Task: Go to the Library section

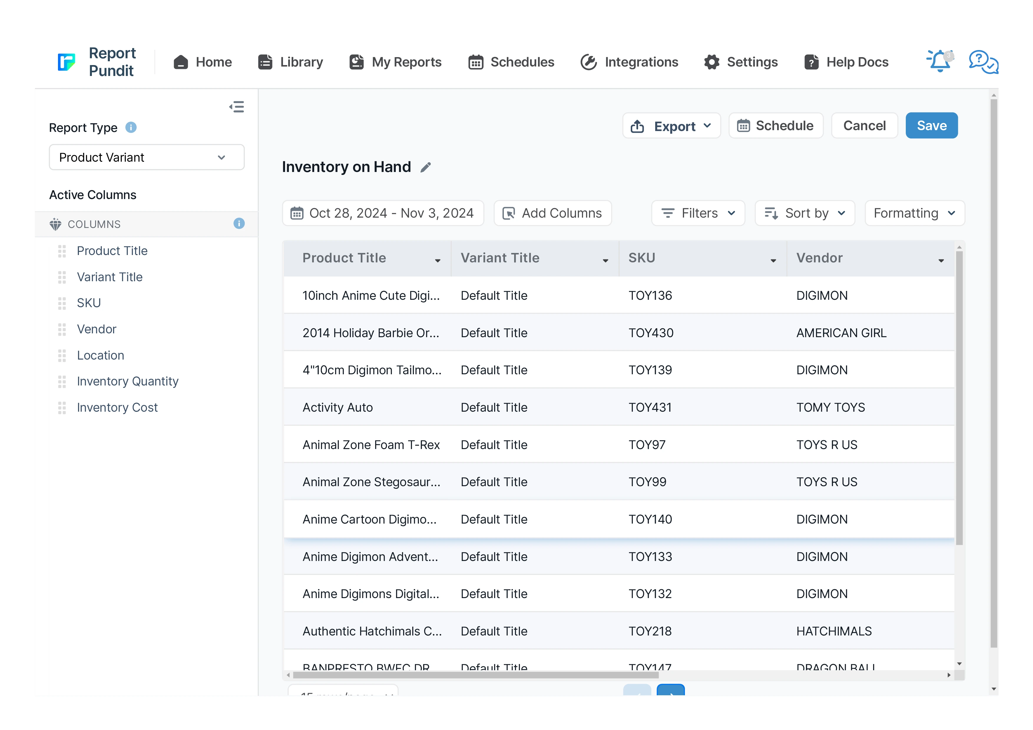Action: pos(290,62)
